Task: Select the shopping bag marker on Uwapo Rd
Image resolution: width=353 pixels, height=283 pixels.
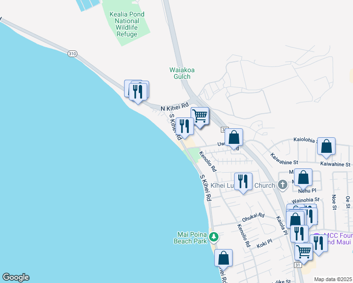Action: 234,137
